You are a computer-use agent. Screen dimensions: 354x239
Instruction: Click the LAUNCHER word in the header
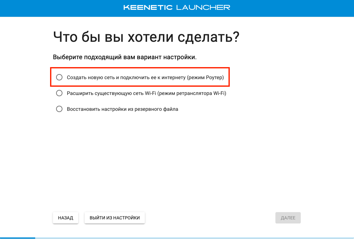tap(203, 7)
